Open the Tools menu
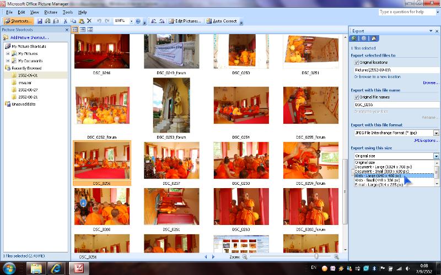The width and height of the screenshot is (441, 275). click(x=68, y=12)
